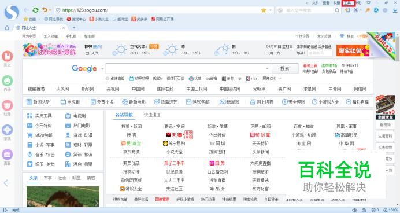Viewport: 400px width, 213px height.
Task: Select the 网址大全 tab
Action: click(x=41, y=28)
